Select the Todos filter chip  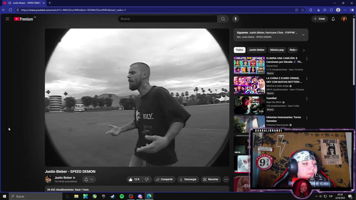pyautogui.click(x=239, y=50)
